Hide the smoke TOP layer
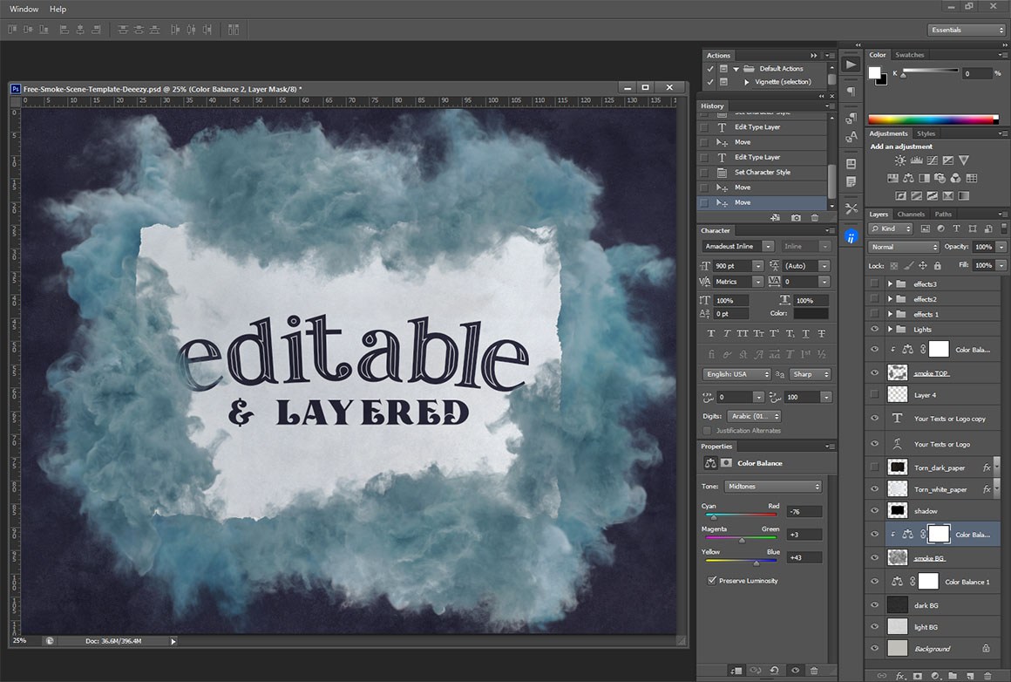 pyautogui.click(x=875, y=373)
